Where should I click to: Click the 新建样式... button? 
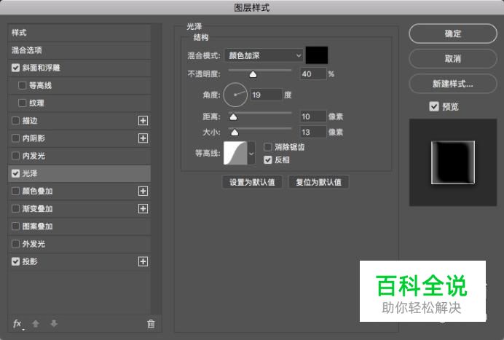click(453, 84)
